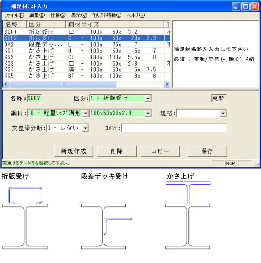Click the 更新 button
The image size is (261, 263).
coord(219,99)
